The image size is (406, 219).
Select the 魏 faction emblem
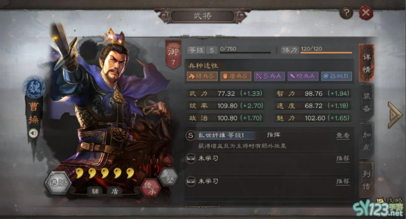coord(35,87)
